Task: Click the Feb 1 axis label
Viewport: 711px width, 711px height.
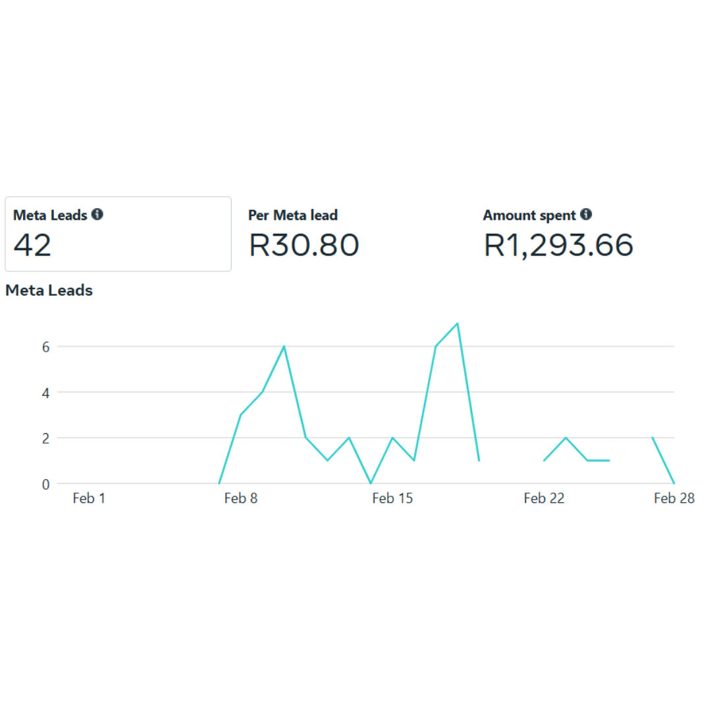Action: (89, 498)
